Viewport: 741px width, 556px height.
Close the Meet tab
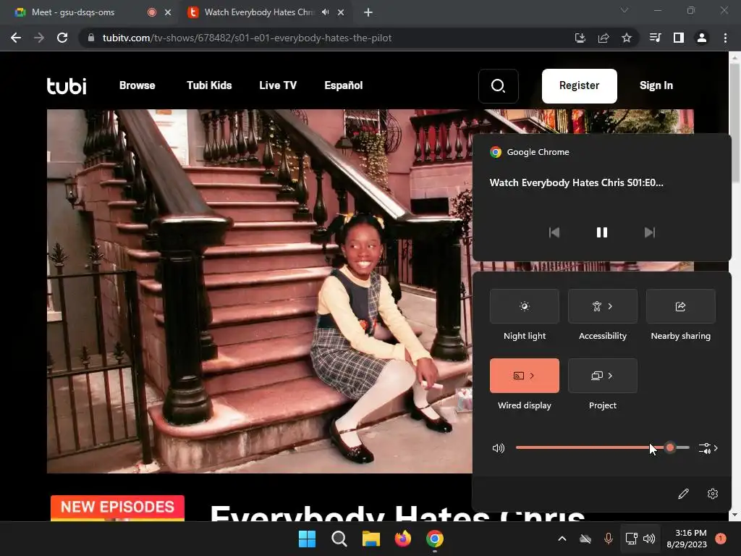click(168, 12)
